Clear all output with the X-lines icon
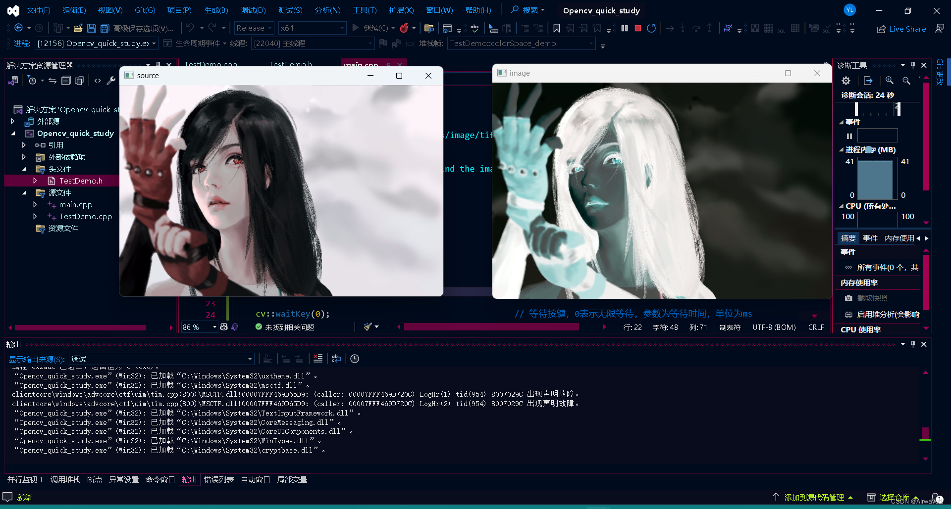This screenshot has height=509, width=951. click(x=318, y=359)
